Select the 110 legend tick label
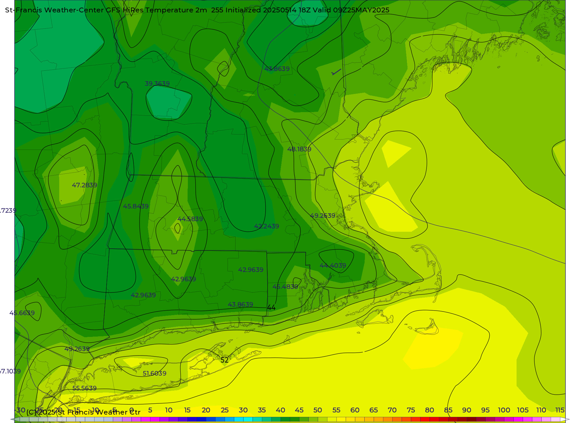The image size is (580, 423). pyautogui.click(x=541, y=410)
